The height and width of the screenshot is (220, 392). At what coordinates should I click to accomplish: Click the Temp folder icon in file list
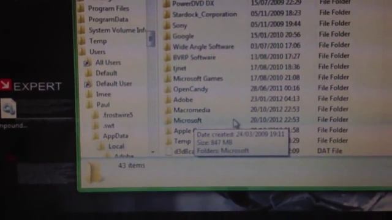click(x=169, y=141)
